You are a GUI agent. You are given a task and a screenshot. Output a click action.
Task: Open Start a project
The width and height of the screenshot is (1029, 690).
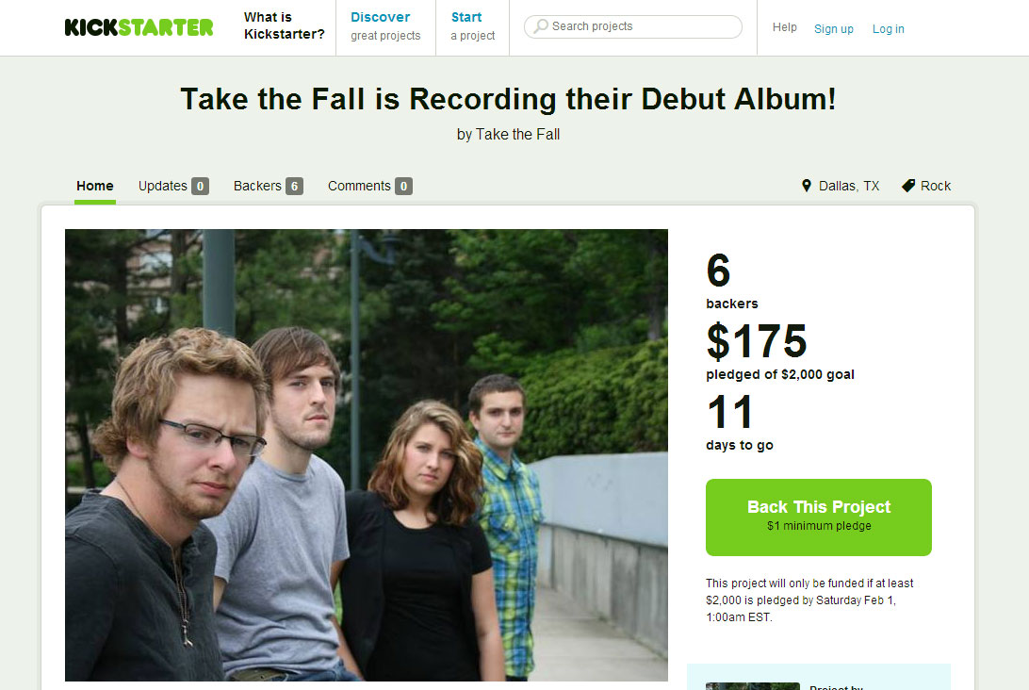pyautogui.click(x=472, y=26)
